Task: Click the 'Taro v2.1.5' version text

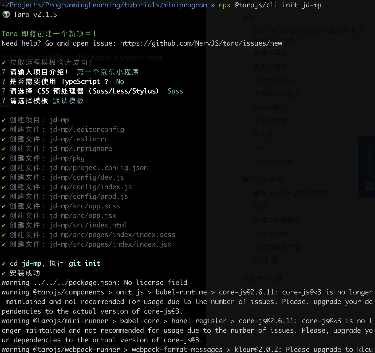Action: [35, 15]
